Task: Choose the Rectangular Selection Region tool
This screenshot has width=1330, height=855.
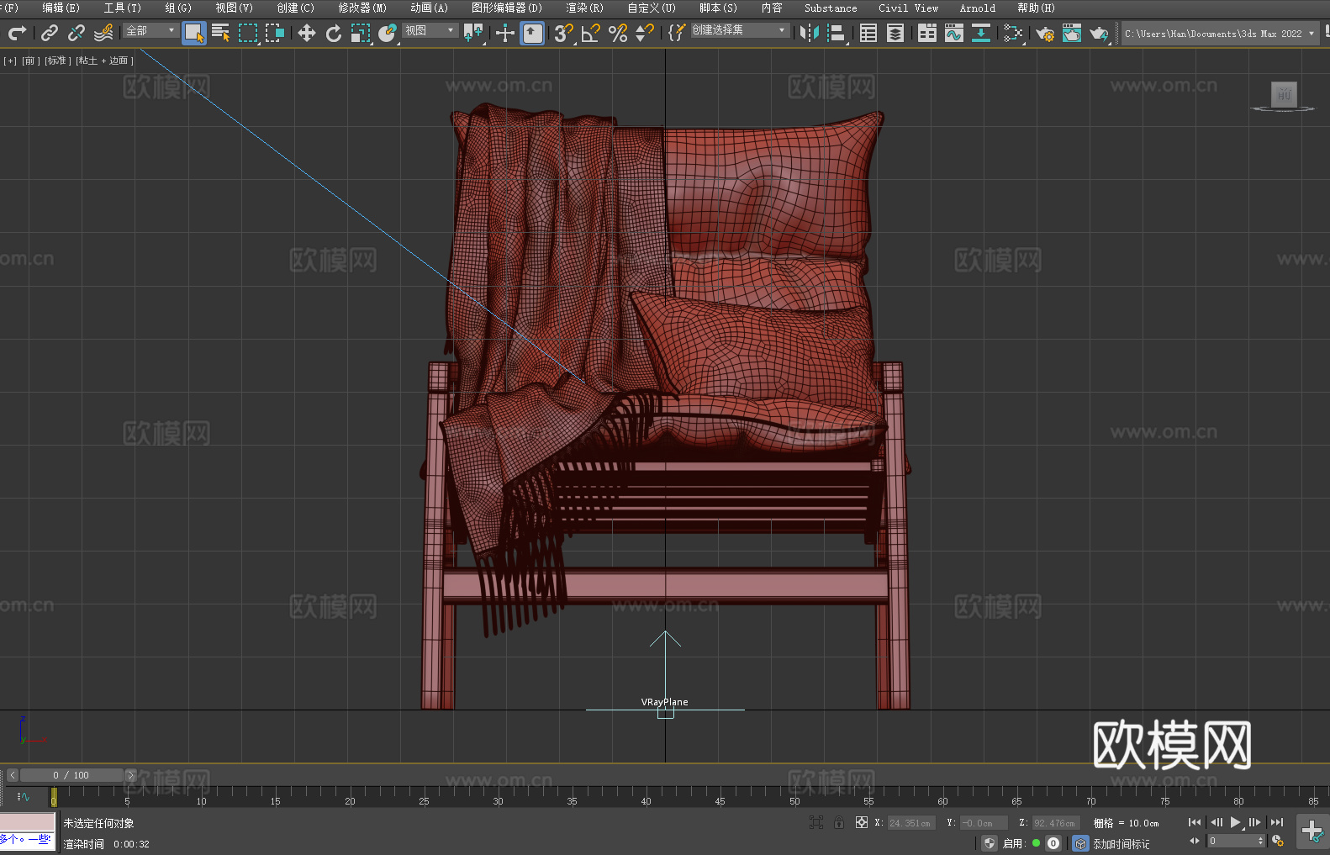Action: click(248, 33)
